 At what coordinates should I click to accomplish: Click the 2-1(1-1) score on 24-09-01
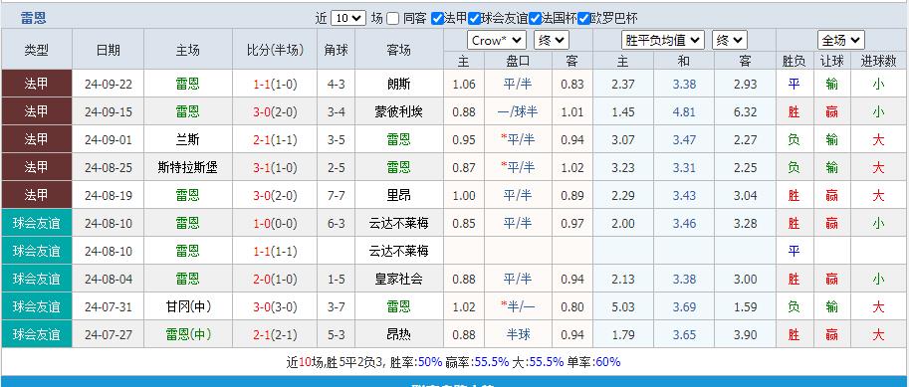(x=275, y=139)
